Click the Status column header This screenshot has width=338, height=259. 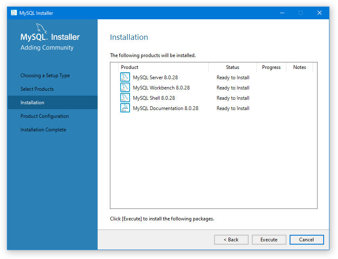pyautogui.click(x=232, y=67)
